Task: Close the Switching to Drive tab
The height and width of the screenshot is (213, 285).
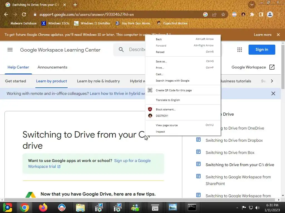Action: click(x=65, y=5)
